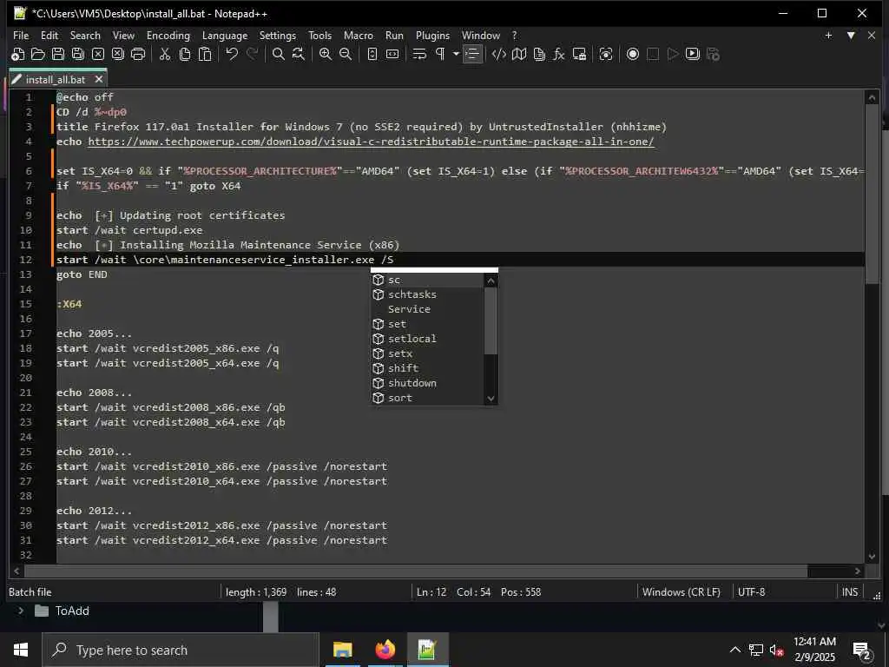Image resolution: width=889 pixels, height=667 pixels.
Task: Open the Edit menu
Action: (x=49, y=35)
